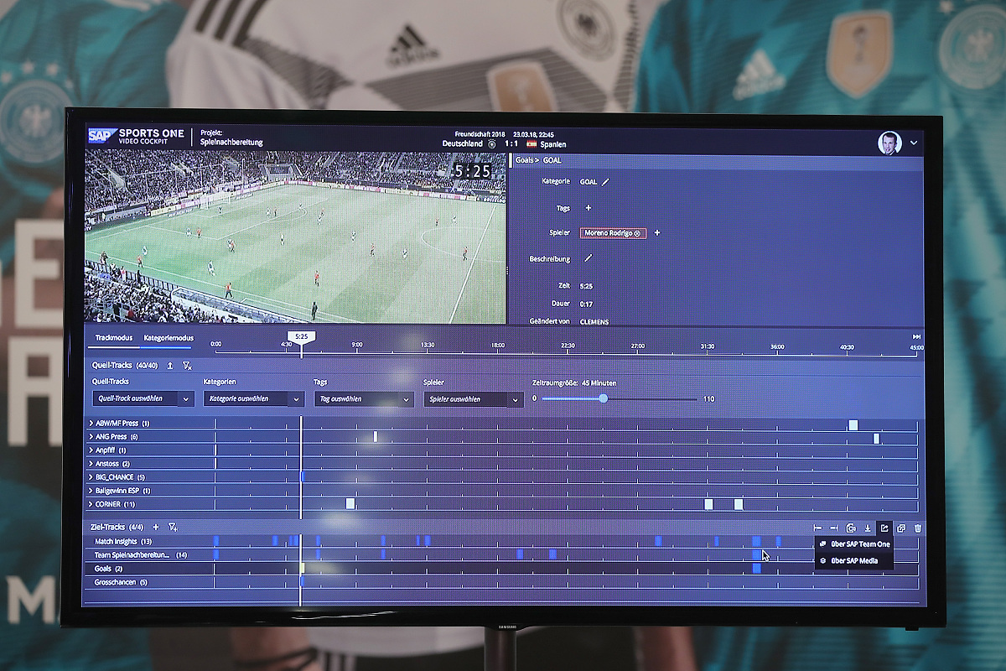Screen dimensions: 1006x671
Task: Select Match Insights (13) target track
Action: pyautogui.click(x=123, y=542)
